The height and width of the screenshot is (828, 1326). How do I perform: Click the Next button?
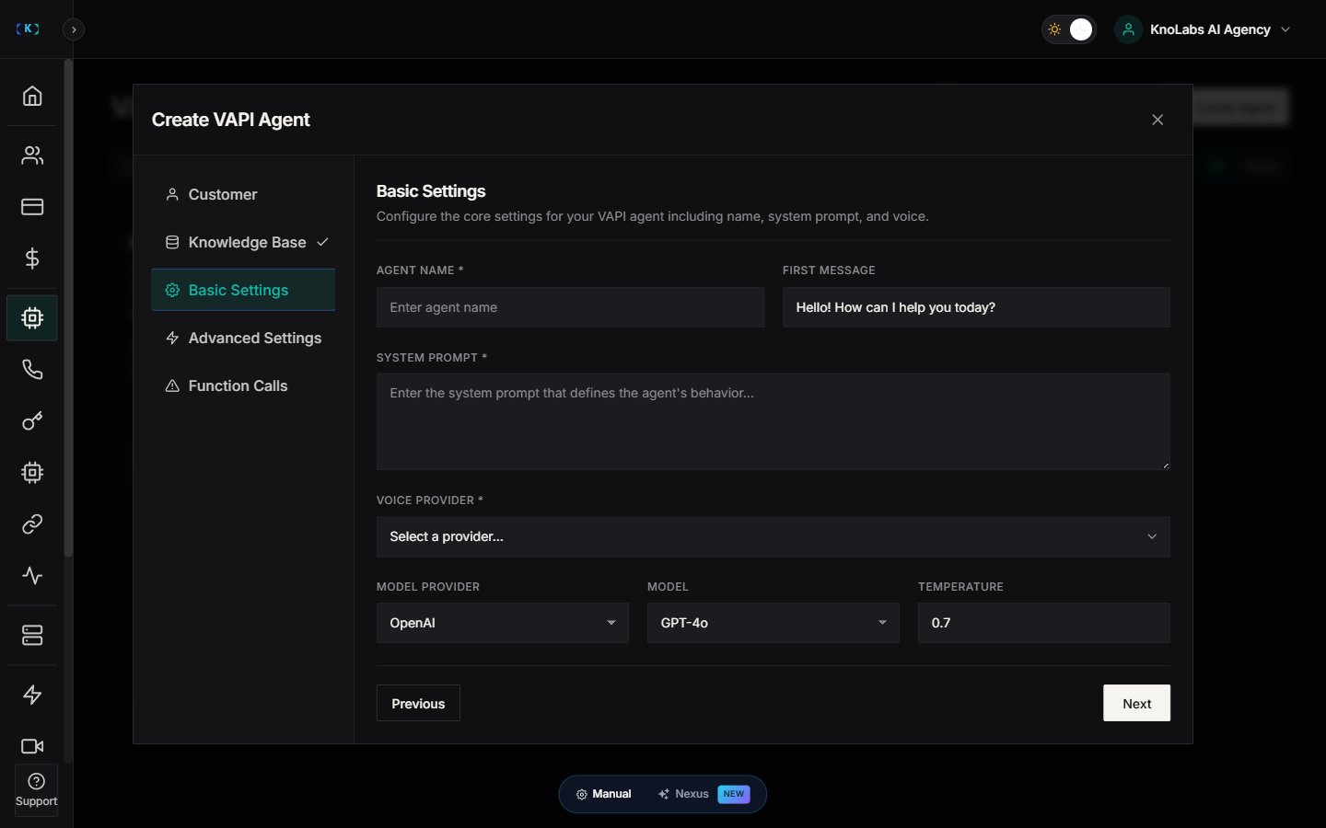[1137, 703]
